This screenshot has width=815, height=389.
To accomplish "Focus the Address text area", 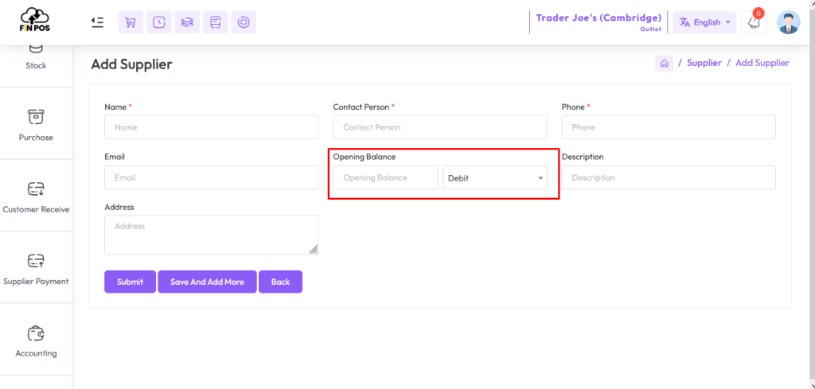I will coord(212,235).
